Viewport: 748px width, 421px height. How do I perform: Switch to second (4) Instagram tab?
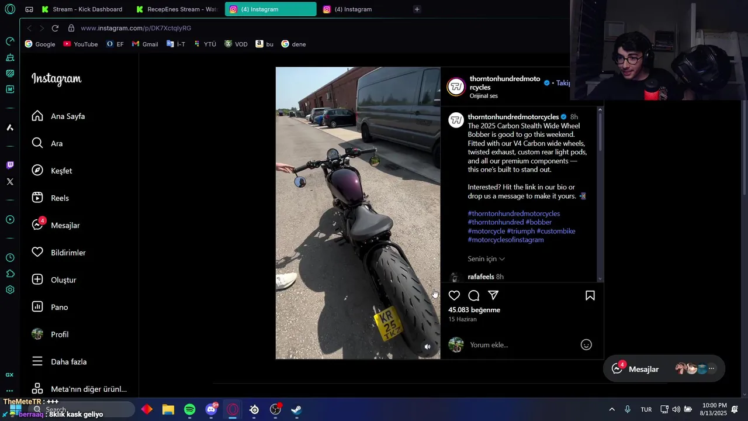click(364, 9)
